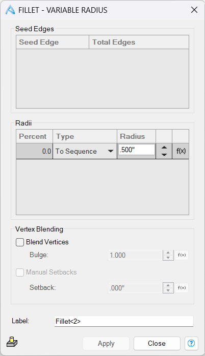Screen dimensions: 205x356
Task: Click the Bulge f(x) formula button
Action: click(x=182, y=255)
